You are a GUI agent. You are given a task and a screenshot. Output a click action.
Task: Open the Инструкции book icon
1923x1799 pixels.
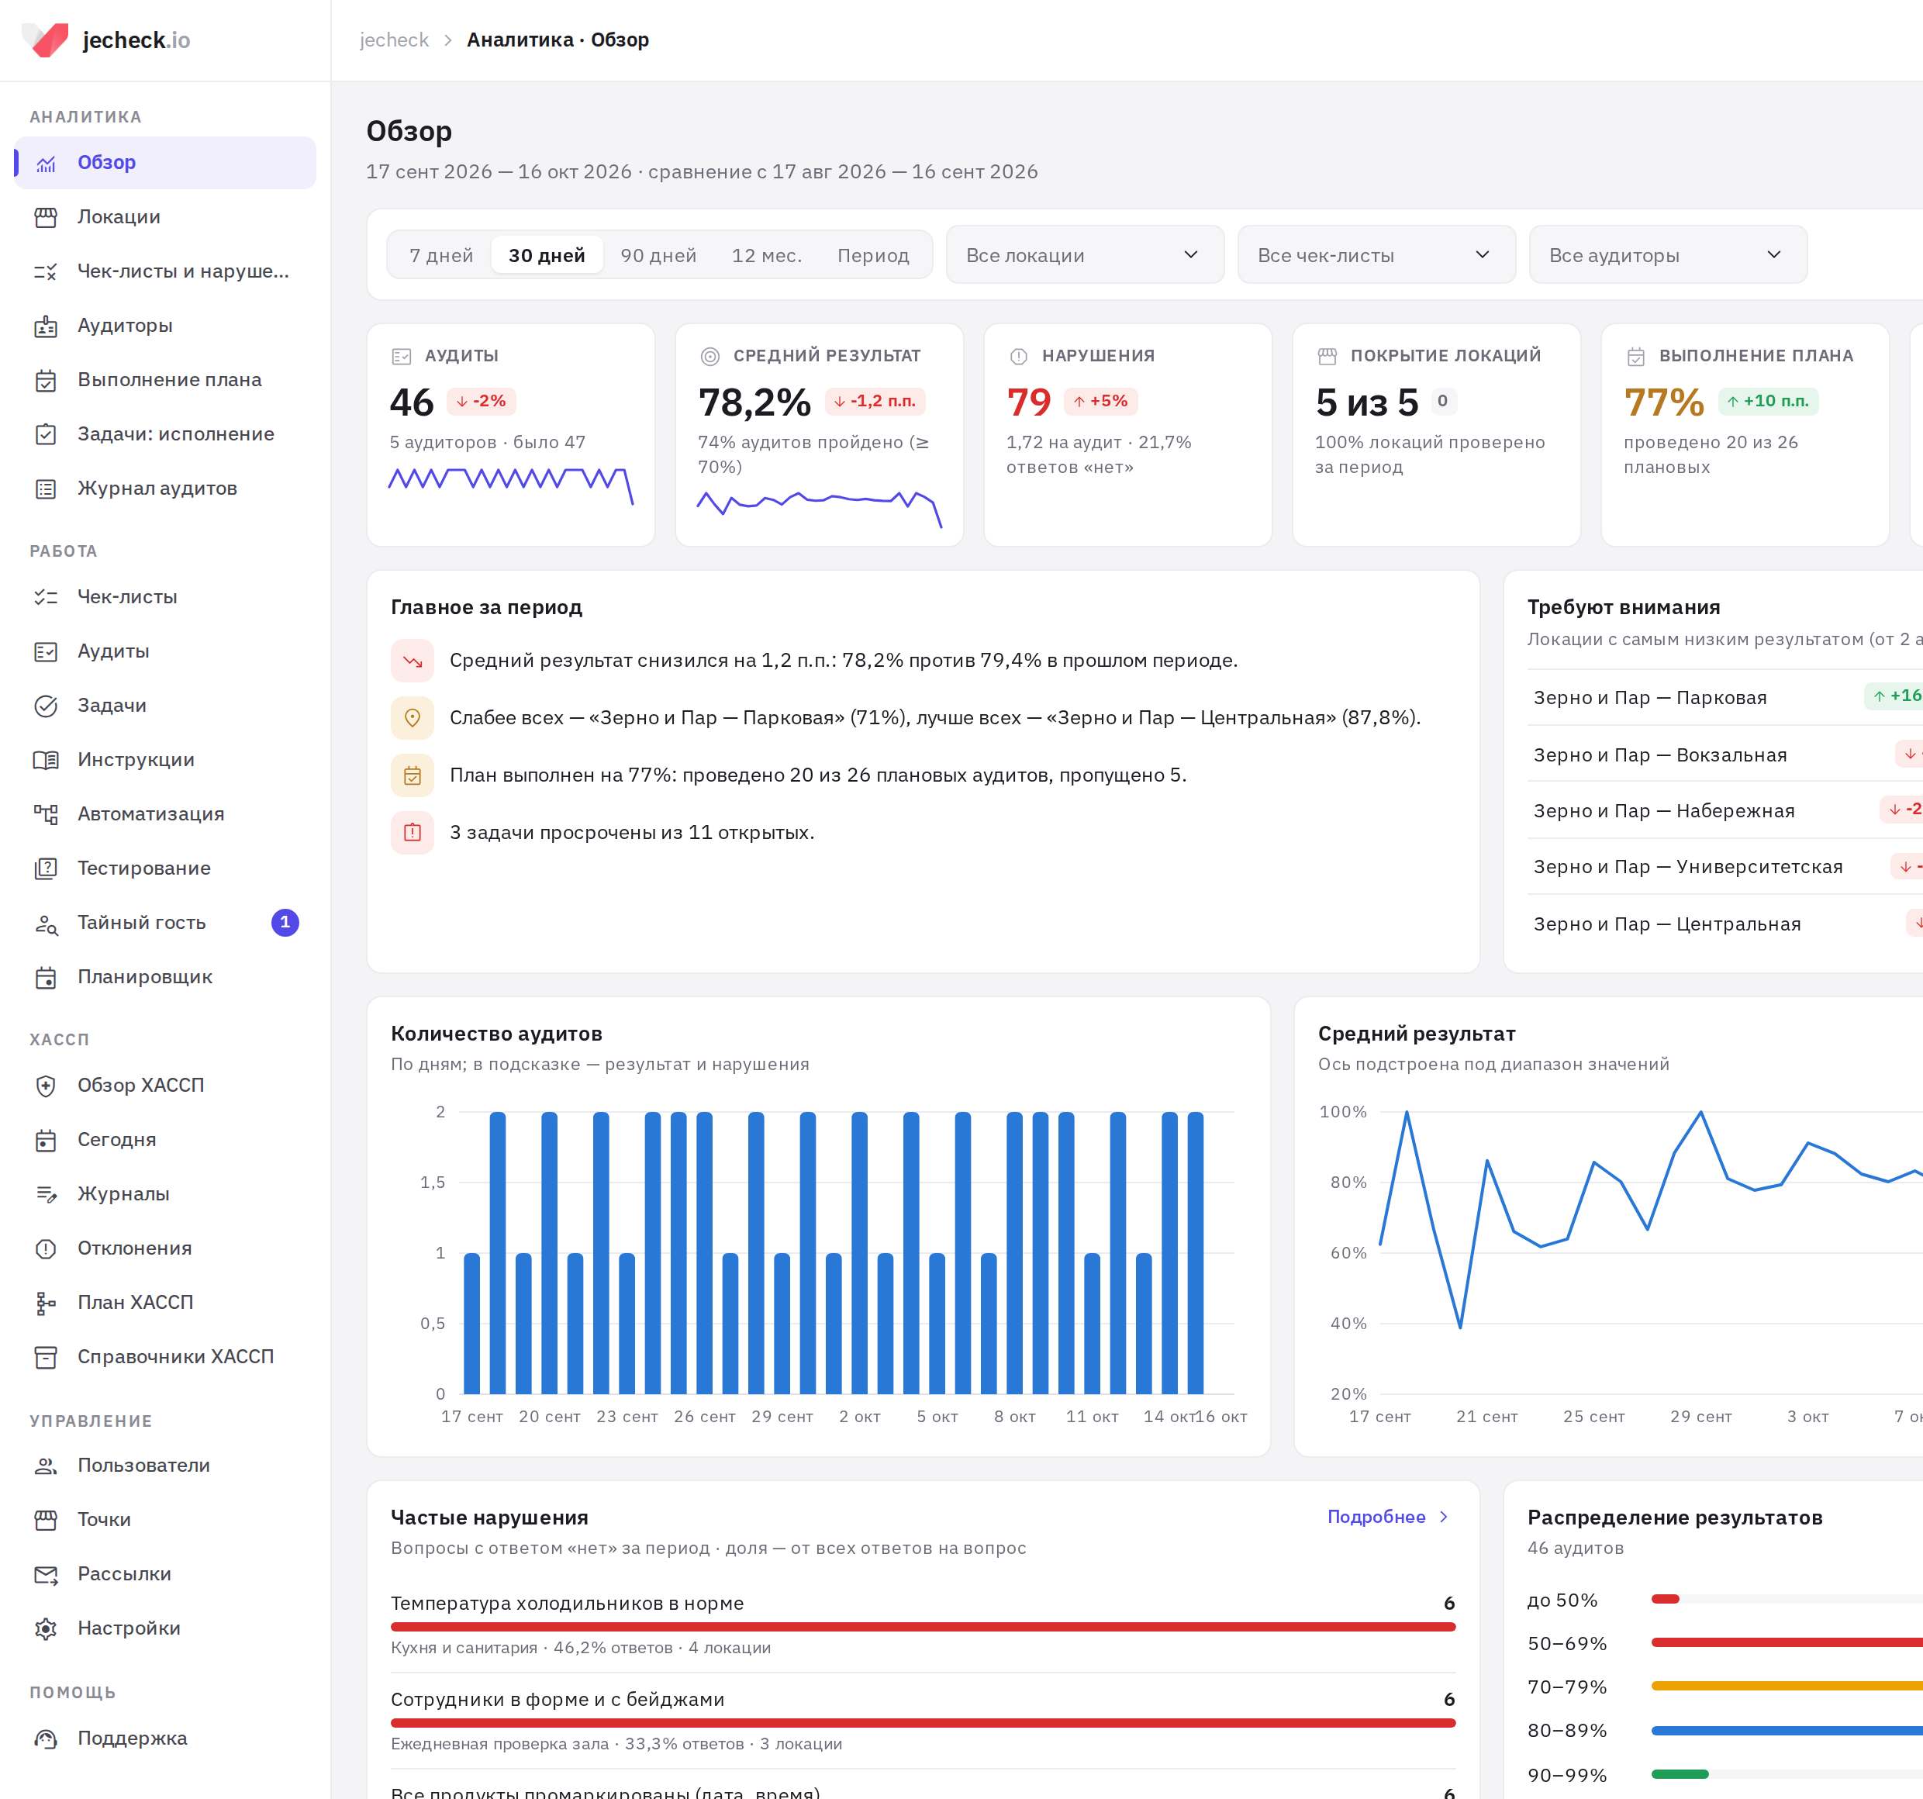(46, 760)
